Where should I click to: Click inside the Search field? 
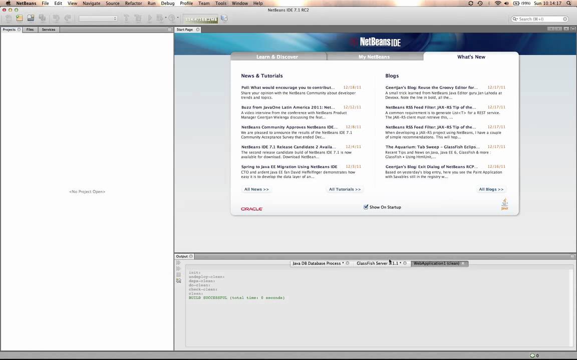tap(539, 18)
